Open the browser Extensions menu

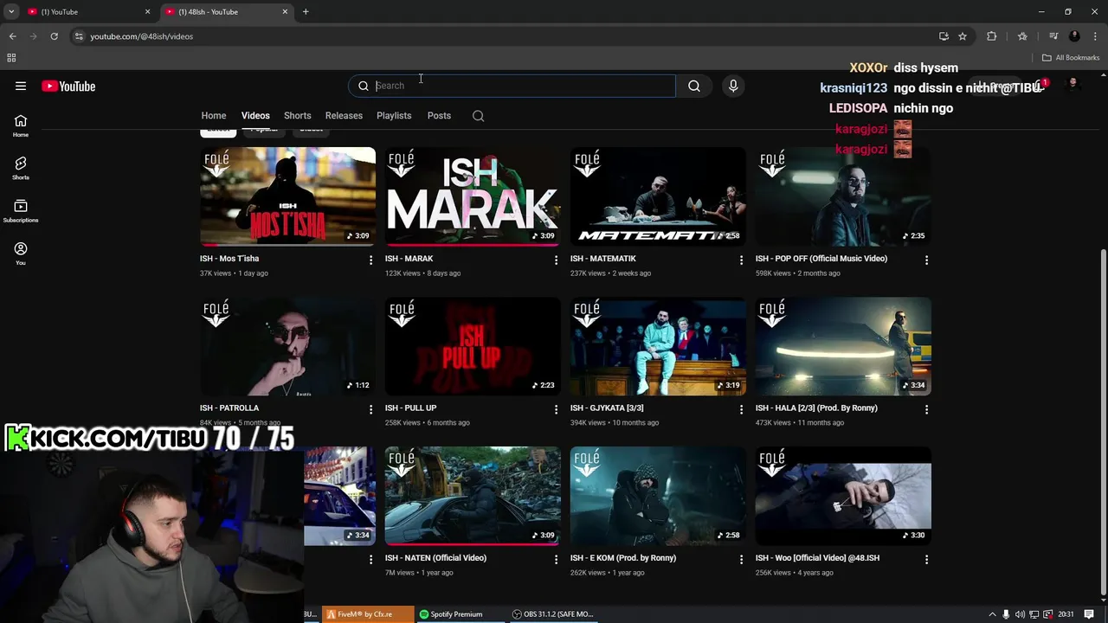(x=992, y=36)
